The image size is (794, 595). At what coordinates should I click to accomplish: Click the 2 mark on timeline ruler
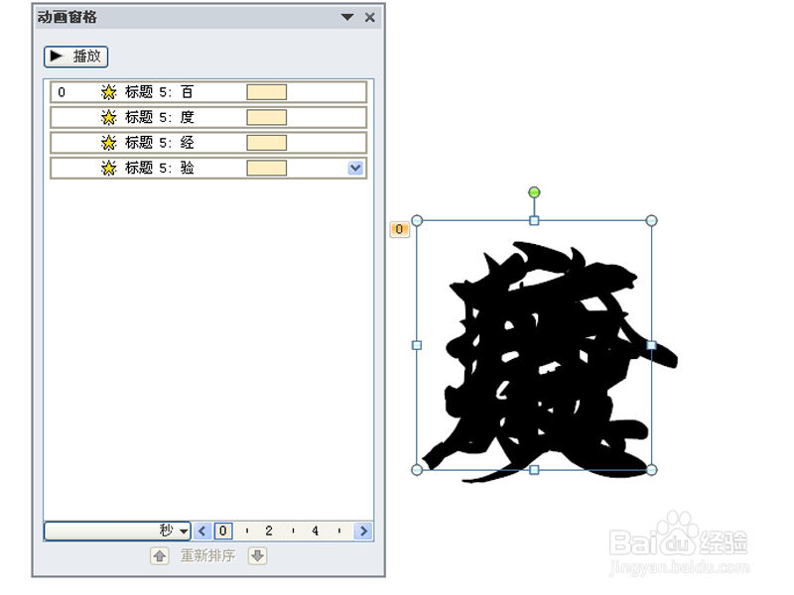point(269,531)
